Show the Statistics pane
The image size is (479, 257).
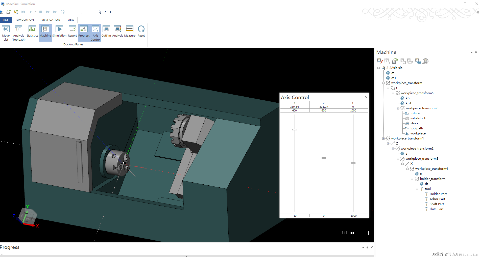point(32,32)
